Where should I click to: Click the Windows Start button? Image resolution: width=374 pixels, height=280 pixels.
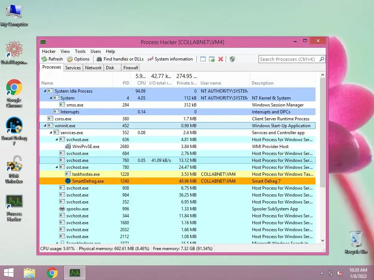point(9,273)
